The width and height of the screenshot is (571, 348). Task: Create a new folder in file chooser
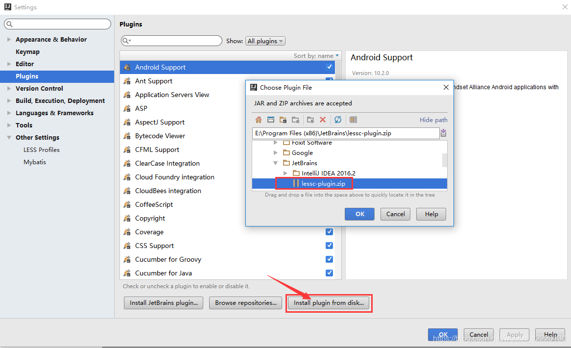pos(310,120)
